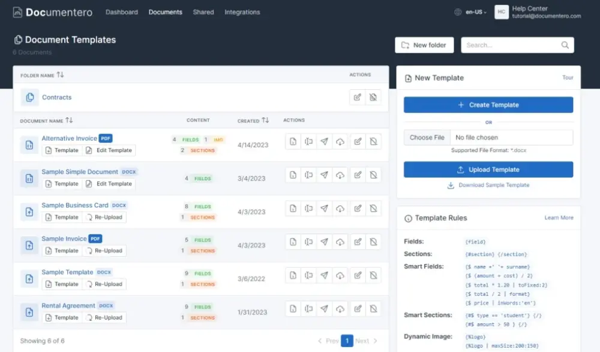This screenshot has width=600, height=352.
Task: Open the en-US language dropdown
Action: point(471,12)
